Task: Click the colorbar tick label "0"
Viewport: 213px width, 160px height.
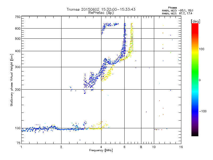Action: coord(200,80)
